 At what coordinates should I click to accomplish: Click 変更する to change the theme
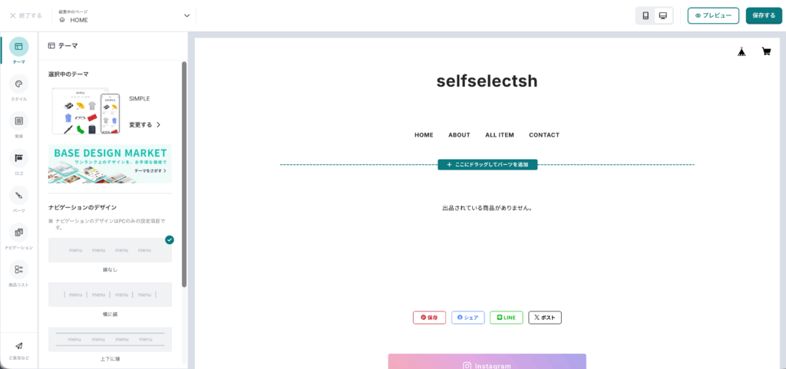pyautogui.click(x=145, y=124)
